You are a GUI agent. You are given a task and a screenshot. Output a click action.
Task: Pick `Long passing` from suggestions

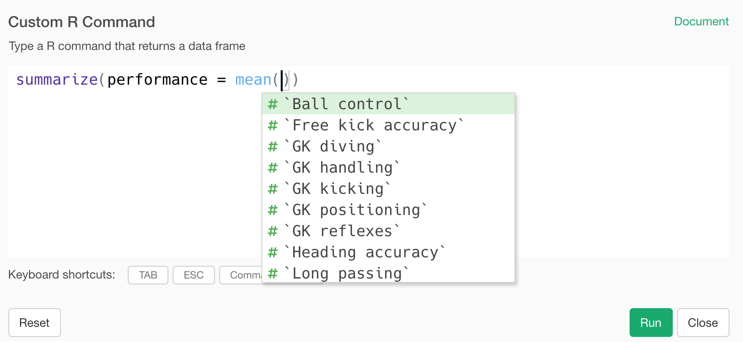[347, 273]
